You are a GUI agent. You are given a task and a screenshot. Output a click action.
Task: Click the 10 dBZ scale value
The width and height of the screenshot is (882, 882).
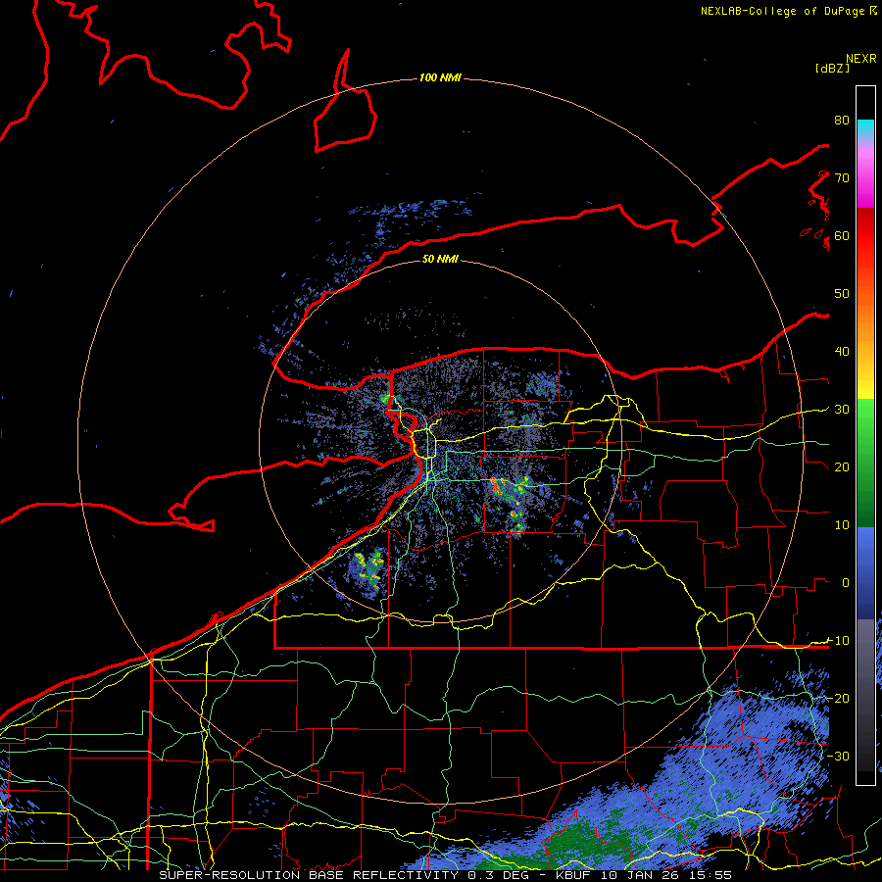point(842,525)
